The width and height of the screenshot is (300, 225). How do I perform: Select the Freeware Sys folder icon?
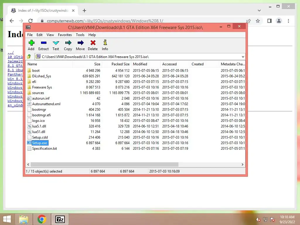29,87
